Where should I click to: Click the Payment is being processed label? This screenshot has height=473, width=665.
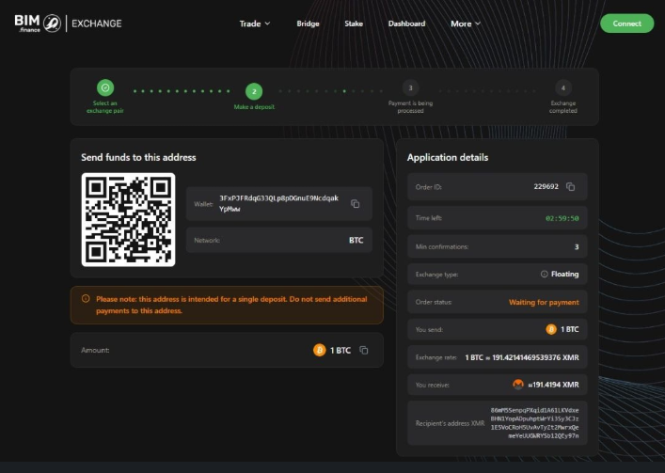click(x=410, y=107)
